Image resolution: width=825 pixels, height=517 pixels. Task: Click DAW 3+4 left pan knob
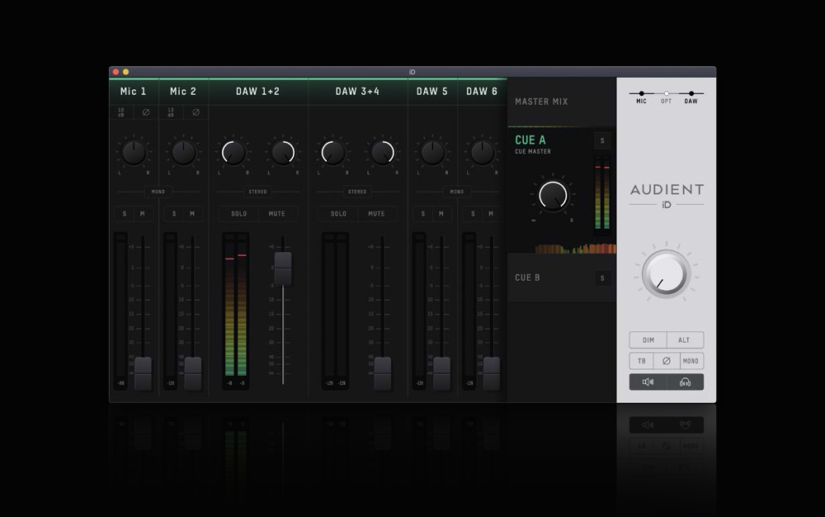coord(333,153)
